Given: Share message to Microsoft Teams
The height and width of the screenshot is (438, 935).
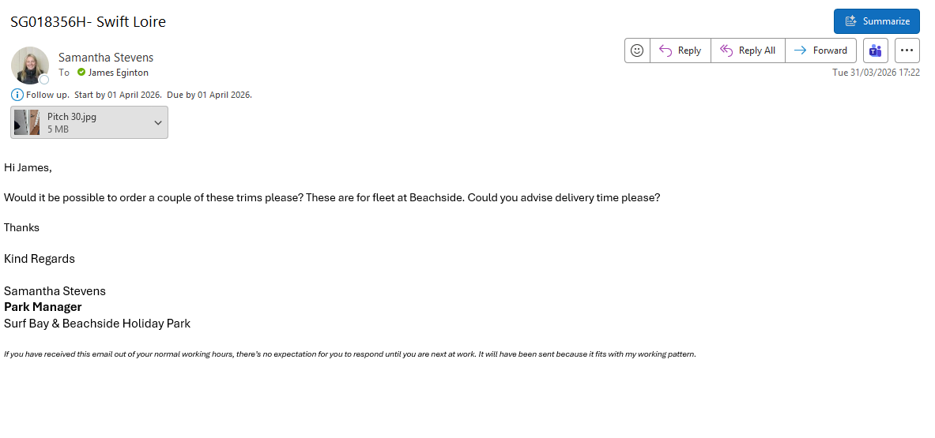Looking at the screenshot, I should [875, 51].
